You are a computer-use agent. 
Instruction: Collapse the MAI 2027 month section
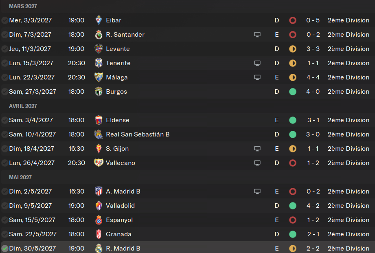tap(20, 177)
